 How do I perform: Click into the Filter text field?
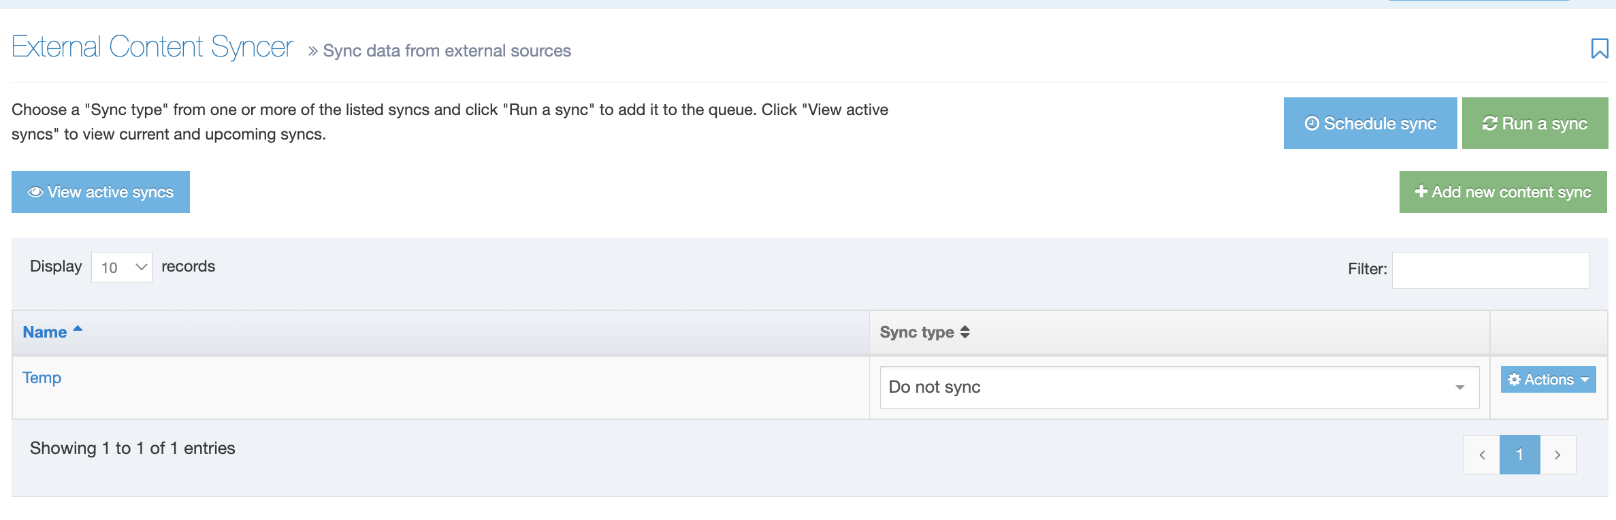(1490, 270)
